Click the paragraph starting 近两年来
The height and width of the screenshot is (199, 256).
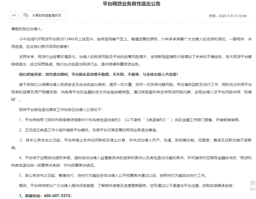pyautogui.click(x=132, y=61)
